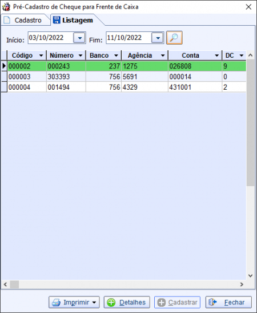Open the Início date dropdown
257x313 pixels.
click(x=79, y=38)
